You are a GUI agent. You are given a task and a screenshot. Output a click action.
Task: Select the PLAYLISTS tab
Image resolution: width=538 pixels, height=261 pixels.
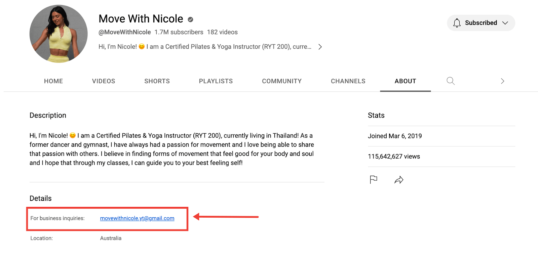(x=216, y=81)
